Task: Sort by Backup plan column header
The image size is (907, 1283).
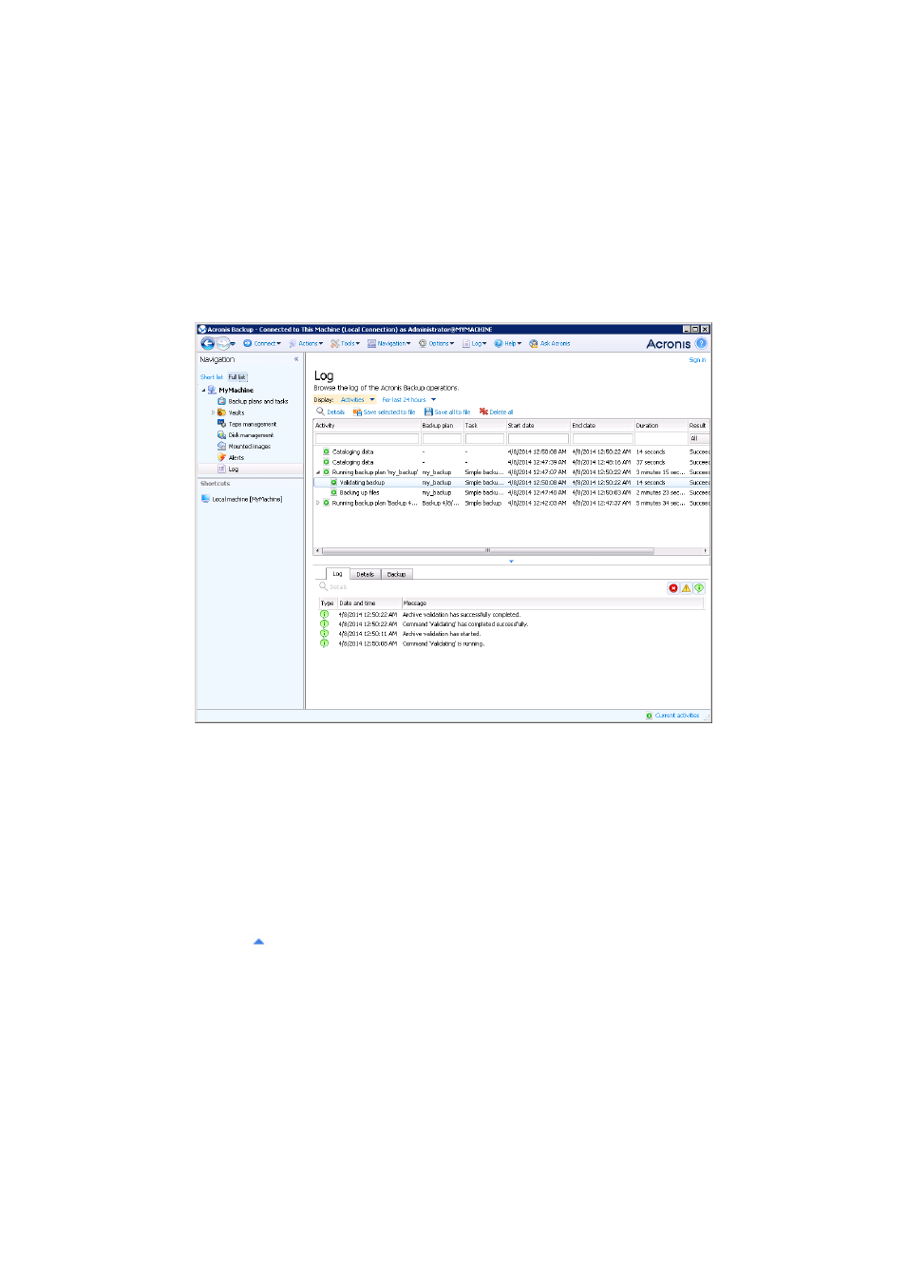Action: [x=442, y=426]
